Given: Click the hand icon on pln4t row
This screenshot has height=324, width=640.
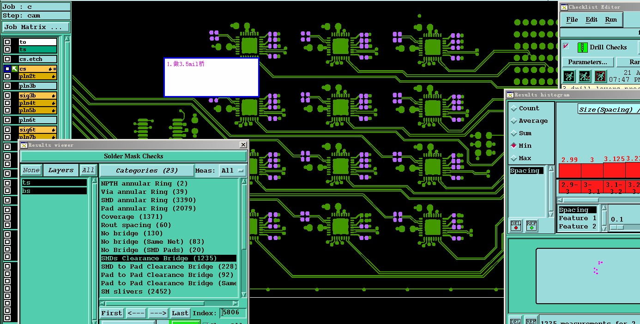Looking at the screenshot, I should click(x=54, y=103).
